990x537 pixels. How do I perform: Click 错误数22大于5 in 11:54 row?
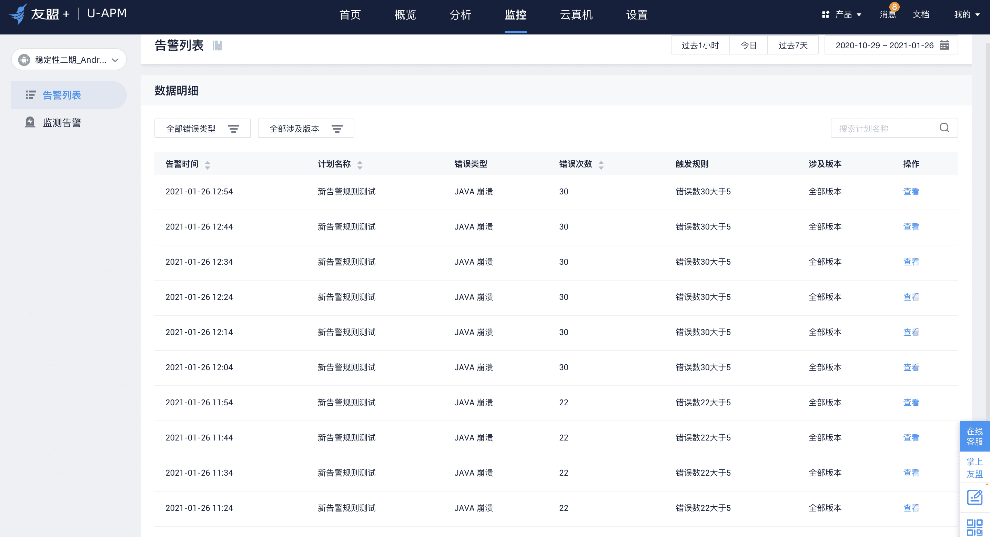[703, 403]
